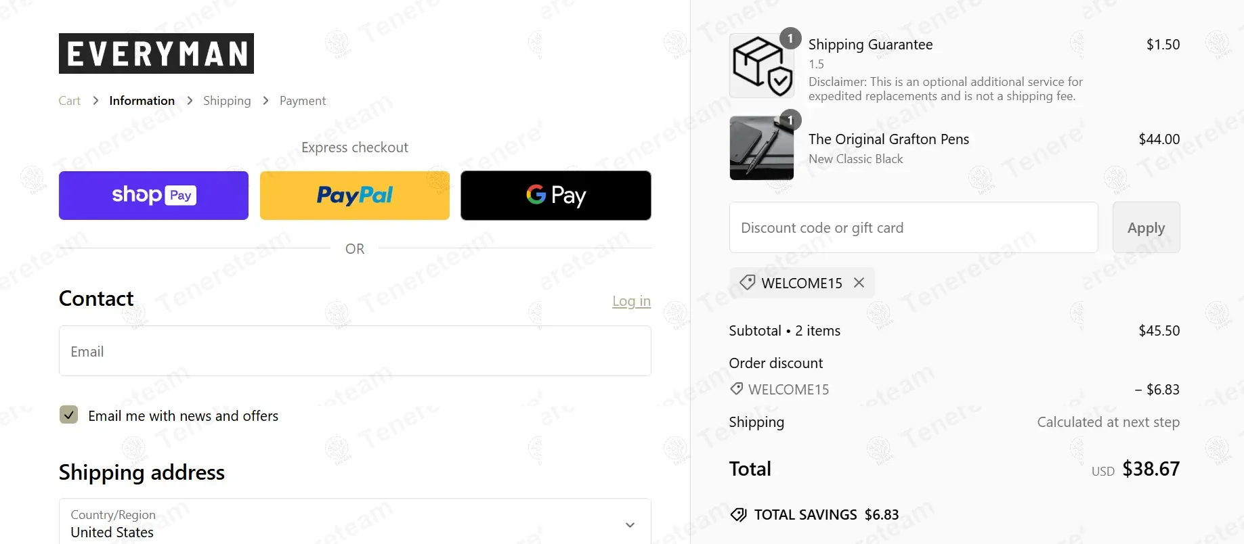The image size is (1244, 544).
Task: Check out with PayPal
Action: click(355, 196)
